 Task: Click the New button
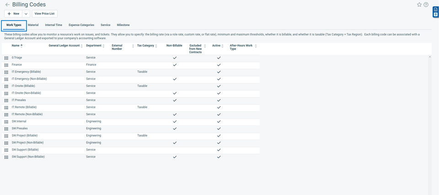13,14
